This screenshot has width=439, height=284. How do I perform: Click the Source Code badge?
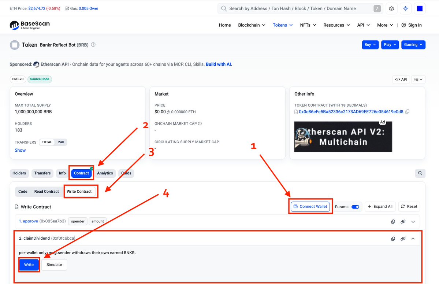click(40, 79)
